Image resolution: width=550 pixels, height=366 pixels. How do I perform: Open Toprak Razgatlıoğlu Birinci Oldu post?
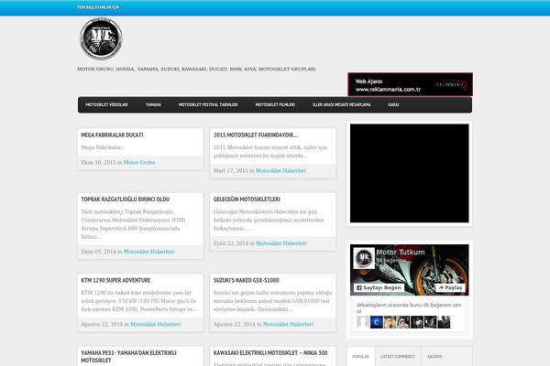[x=126, y=199]
